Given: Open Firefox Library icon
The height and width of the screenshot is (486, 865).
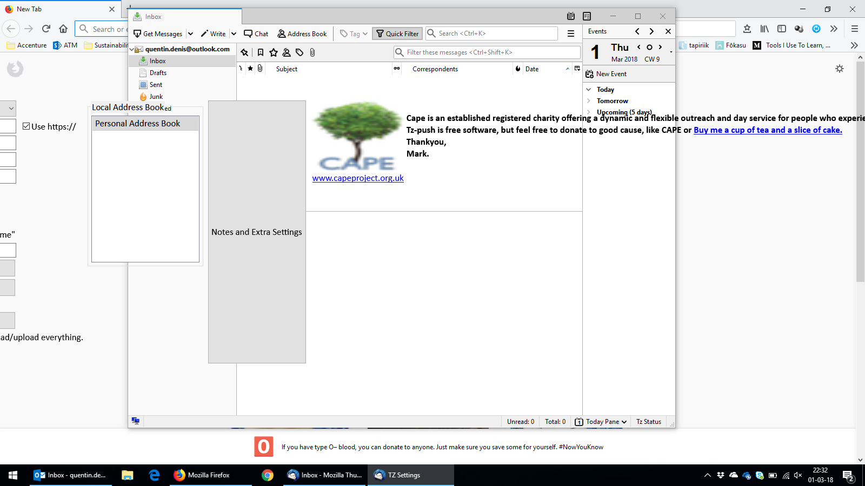Looking at the screenshot, I should click(764, 29).
